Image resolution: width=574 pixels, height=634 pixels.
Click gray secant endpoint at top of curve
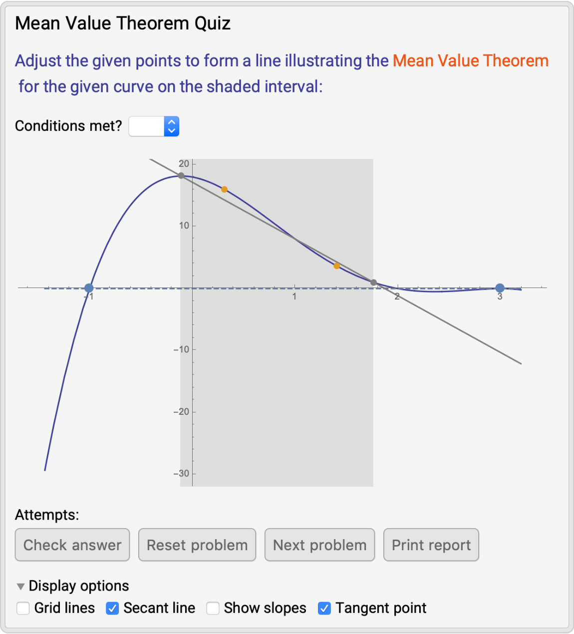pos(181,176)
